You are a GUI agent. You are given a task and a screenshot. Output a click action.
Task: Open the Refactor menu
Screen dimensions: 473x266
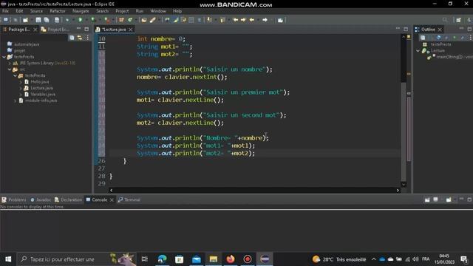[58, 11]
